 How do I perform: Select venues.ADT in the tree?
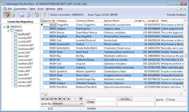click(x=25, y=86)
